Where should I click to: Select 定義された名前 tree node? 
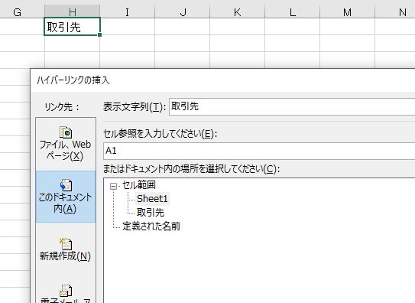pyautogui.click(x=151, y=226)
